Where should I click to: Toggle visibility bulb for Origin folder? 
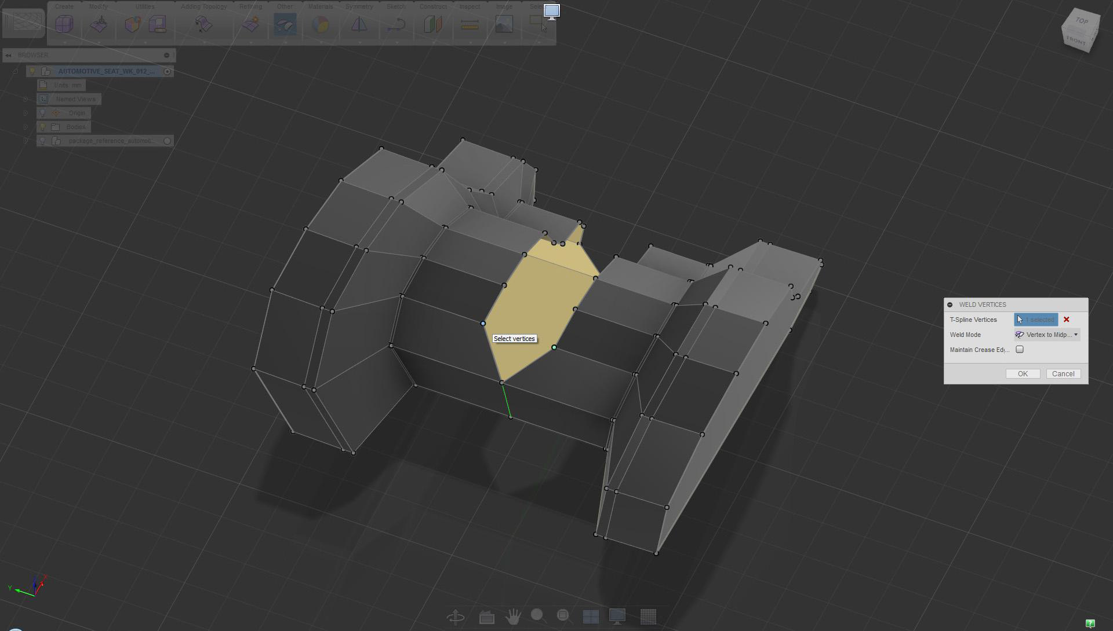point(42,113)
